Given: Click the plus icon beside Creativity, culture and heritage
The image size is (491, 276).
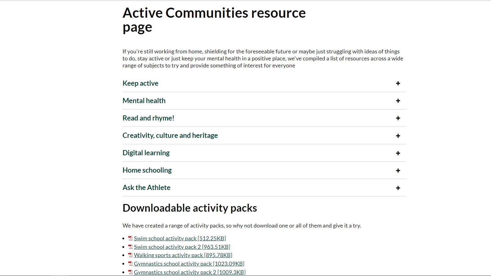Looking at the screenshot, I should click(398, 136).
